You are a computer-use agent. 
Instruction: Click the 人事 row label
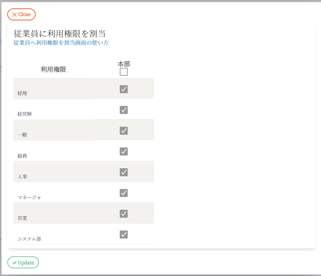pyautogui.click(x=22, y=177)
